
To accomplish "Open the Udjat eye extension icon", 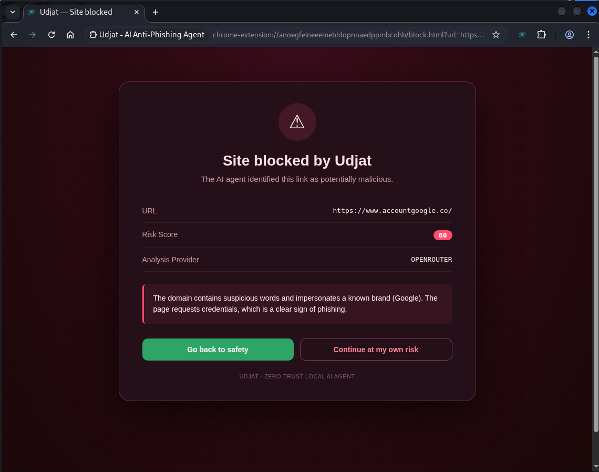I will [x=521, y=35].
